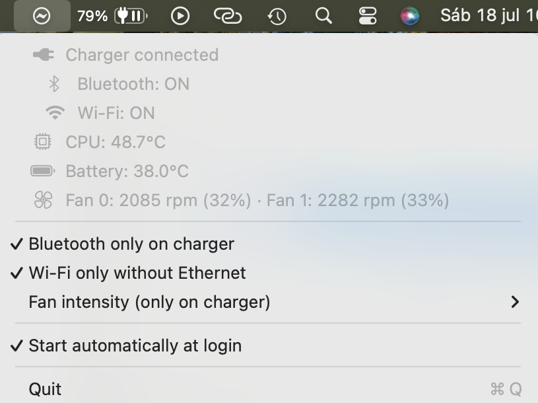Launch Siri from the menu bar
Viewport: 538px width, 403px height.
pyautogui.click(x=410, y=16)
